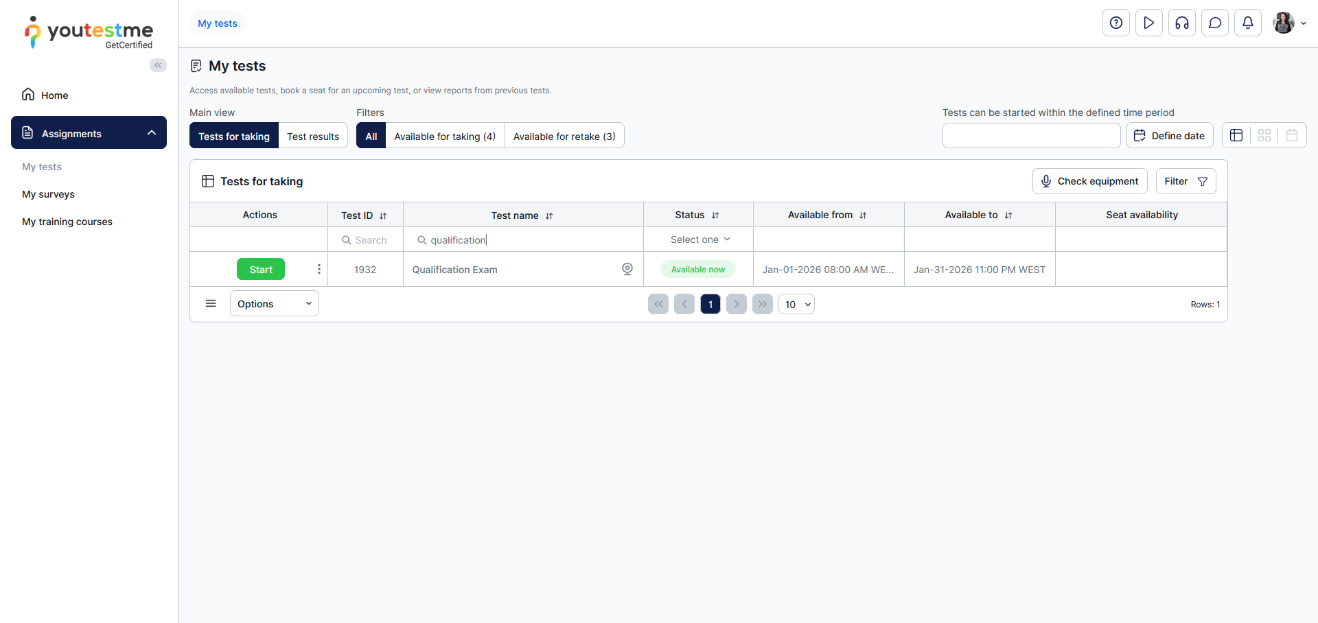Open the Status 'Select one' dropdown

(x=699, y=239)
